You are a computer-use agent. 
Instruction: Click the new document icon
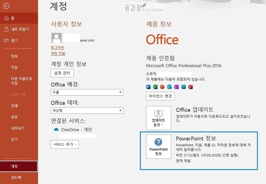pyautogui.click(x=6, y=29)
